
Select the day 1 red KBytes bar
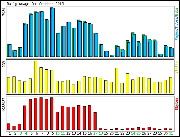[8, 127]
